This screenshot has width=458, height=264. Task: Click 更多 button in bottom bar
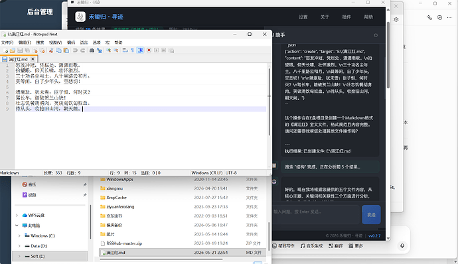point(356,246)
